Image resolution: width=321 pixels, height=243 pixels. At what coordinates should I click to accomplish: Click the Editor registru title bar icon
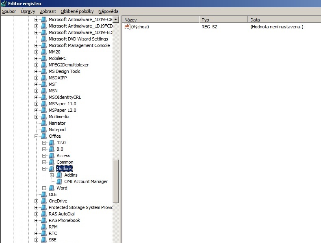[4, 4]
